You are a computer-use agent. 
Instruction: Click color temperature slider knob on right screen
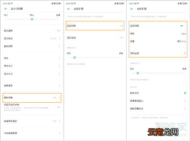click(x=138, y=73)
